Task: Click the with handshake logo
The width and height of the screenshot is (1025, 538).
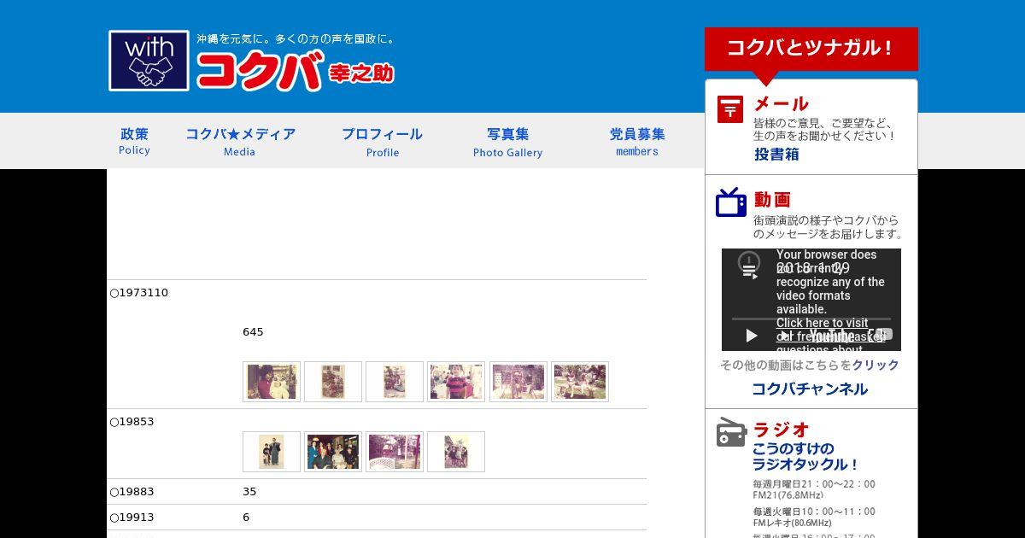Action: point(149,61)
